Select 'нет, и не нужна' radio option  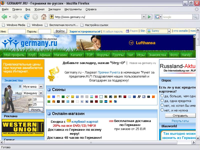point(162,110)
